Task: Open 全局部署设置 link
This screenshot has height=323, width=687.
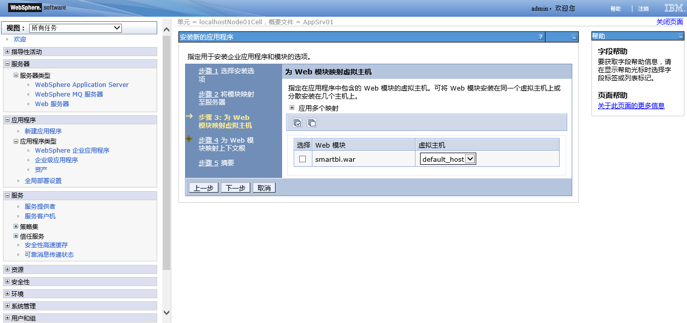Action: (43, 180)
